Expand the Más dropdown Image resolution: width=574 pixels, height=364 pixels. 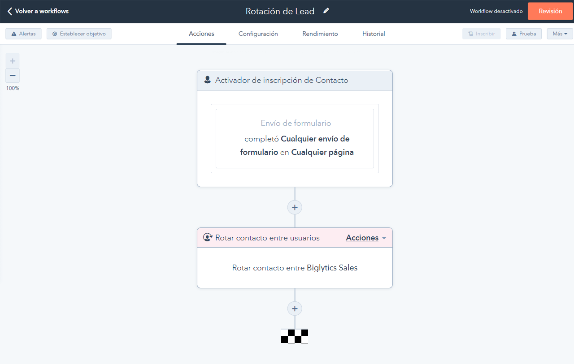coord(560,33)
